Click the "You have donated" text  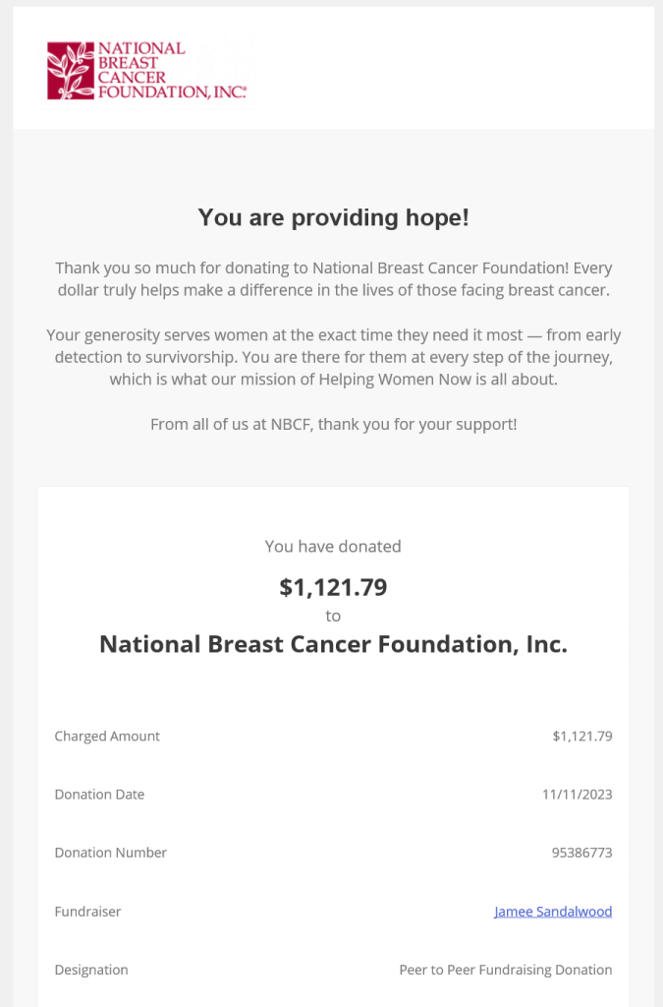click(333, 547)
